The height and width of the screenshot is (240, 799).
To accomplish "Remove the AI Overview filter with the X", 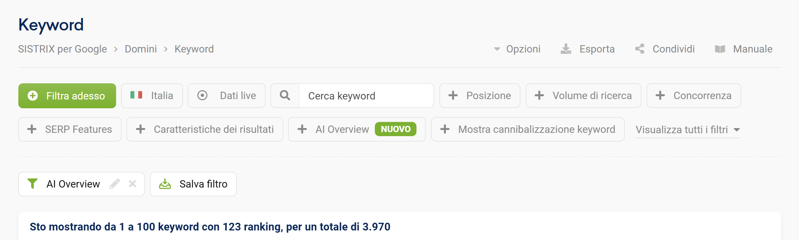I will point(132,184).
